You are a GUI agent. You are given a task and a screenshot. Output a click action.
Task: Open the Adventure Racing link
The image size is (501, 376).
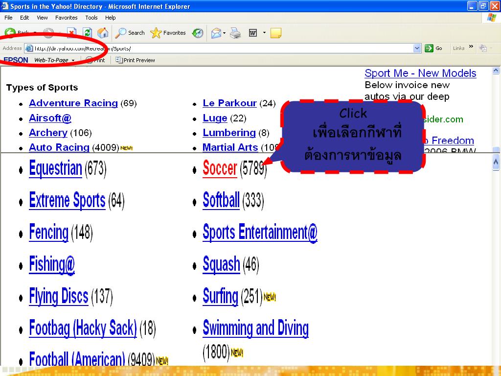(73, 103)
